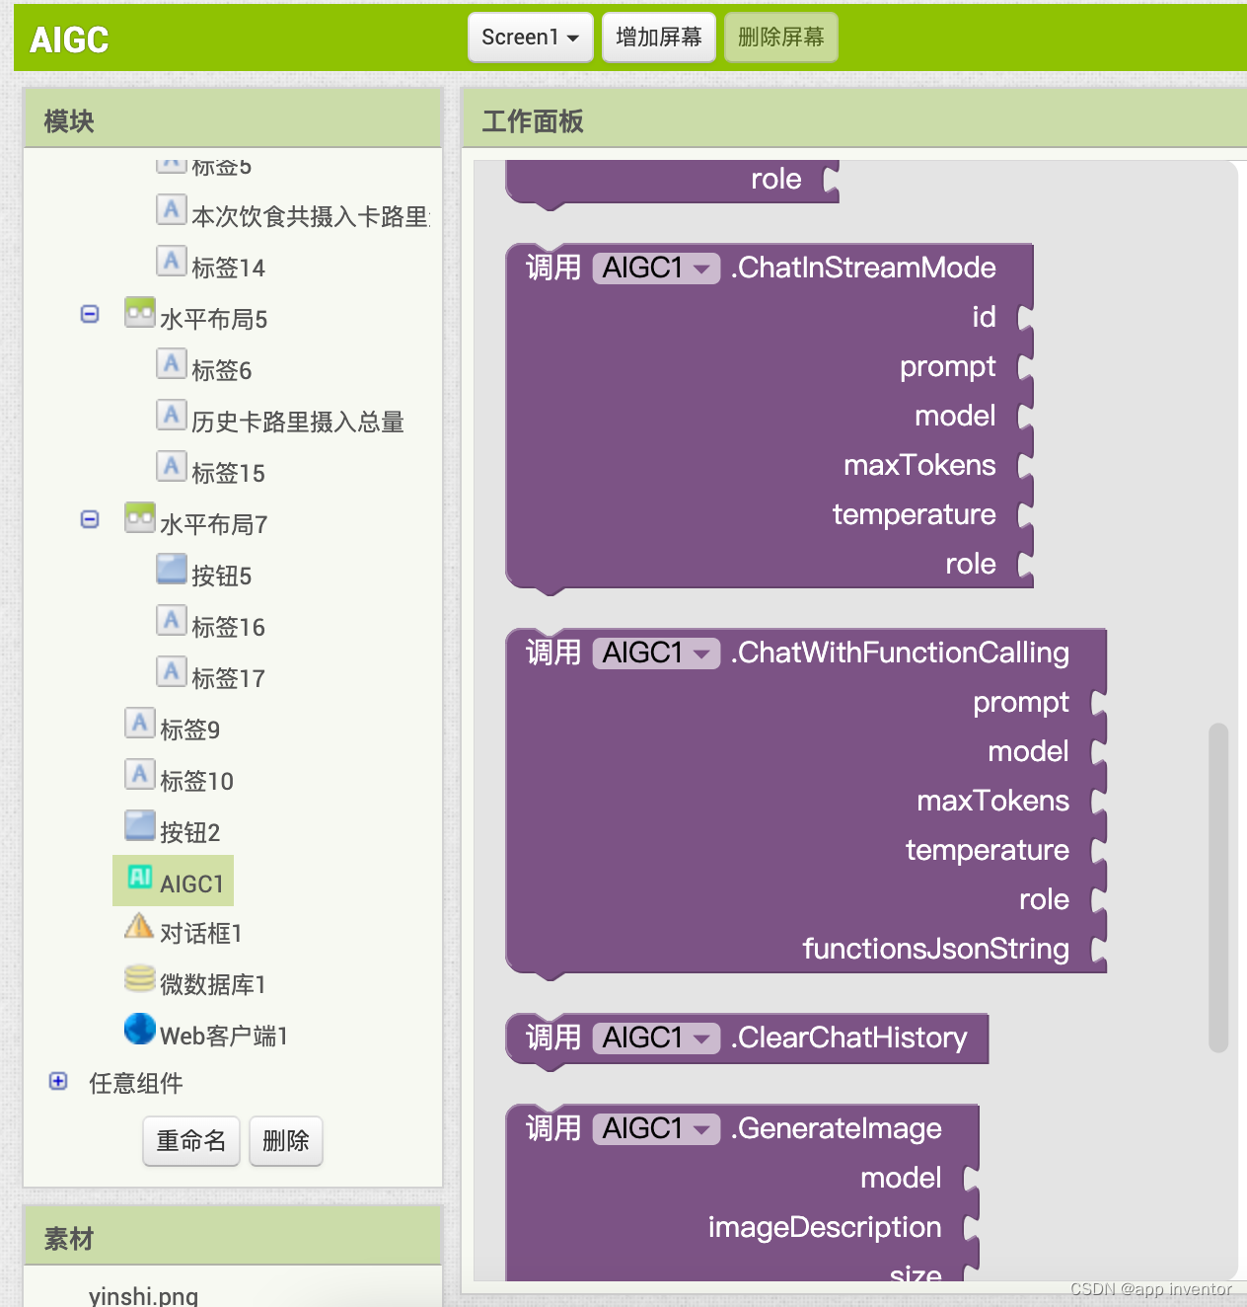Click the AI icon of AIGC1 component
This screenshot has width=1247, height=1307.
[140, 877]
